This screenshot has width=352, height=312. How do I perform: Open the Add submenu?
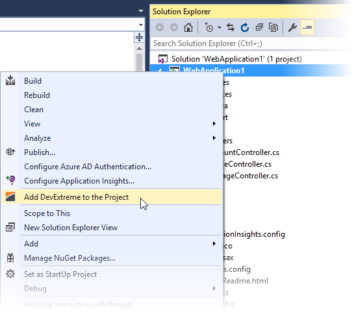(31, 244)
